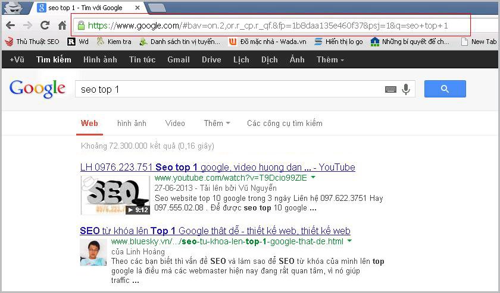Click the green HTTPS padlock icon

tap(81, 26)
